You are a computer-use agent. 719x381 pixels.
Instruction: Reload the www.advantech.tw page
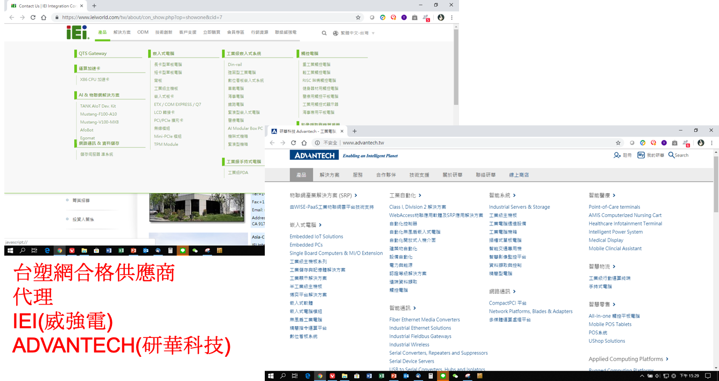pos(293,143)
